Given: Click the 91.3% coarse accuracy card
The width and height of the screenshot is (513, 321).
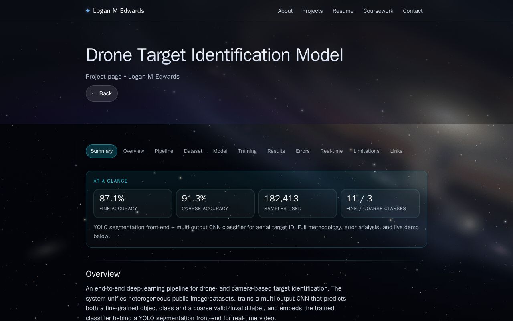Looking at the screenshot, I should click(215, 204).
